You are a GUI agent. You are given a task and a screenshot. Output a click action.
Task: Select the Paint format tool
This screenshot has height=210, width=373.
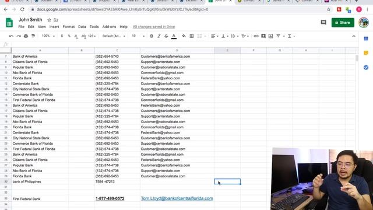(33, 36)
